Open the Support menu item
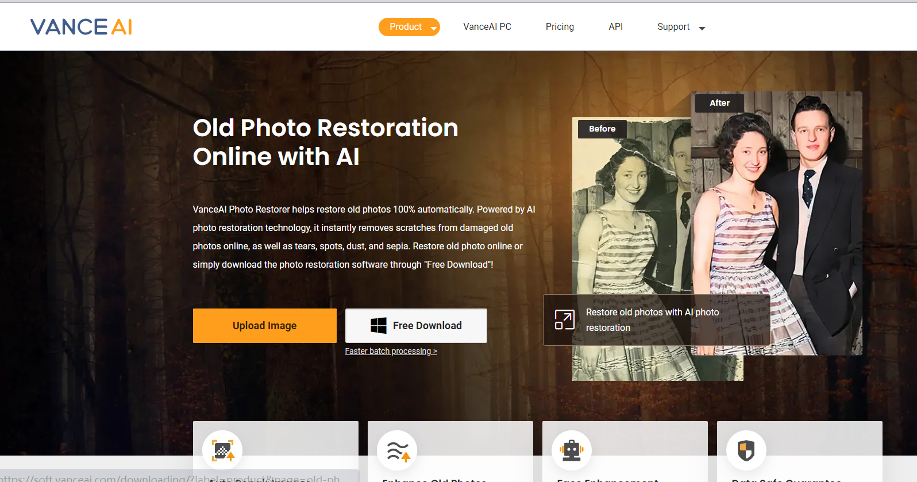917x482 pixels. pyautogui.click(x=673, y=27)
